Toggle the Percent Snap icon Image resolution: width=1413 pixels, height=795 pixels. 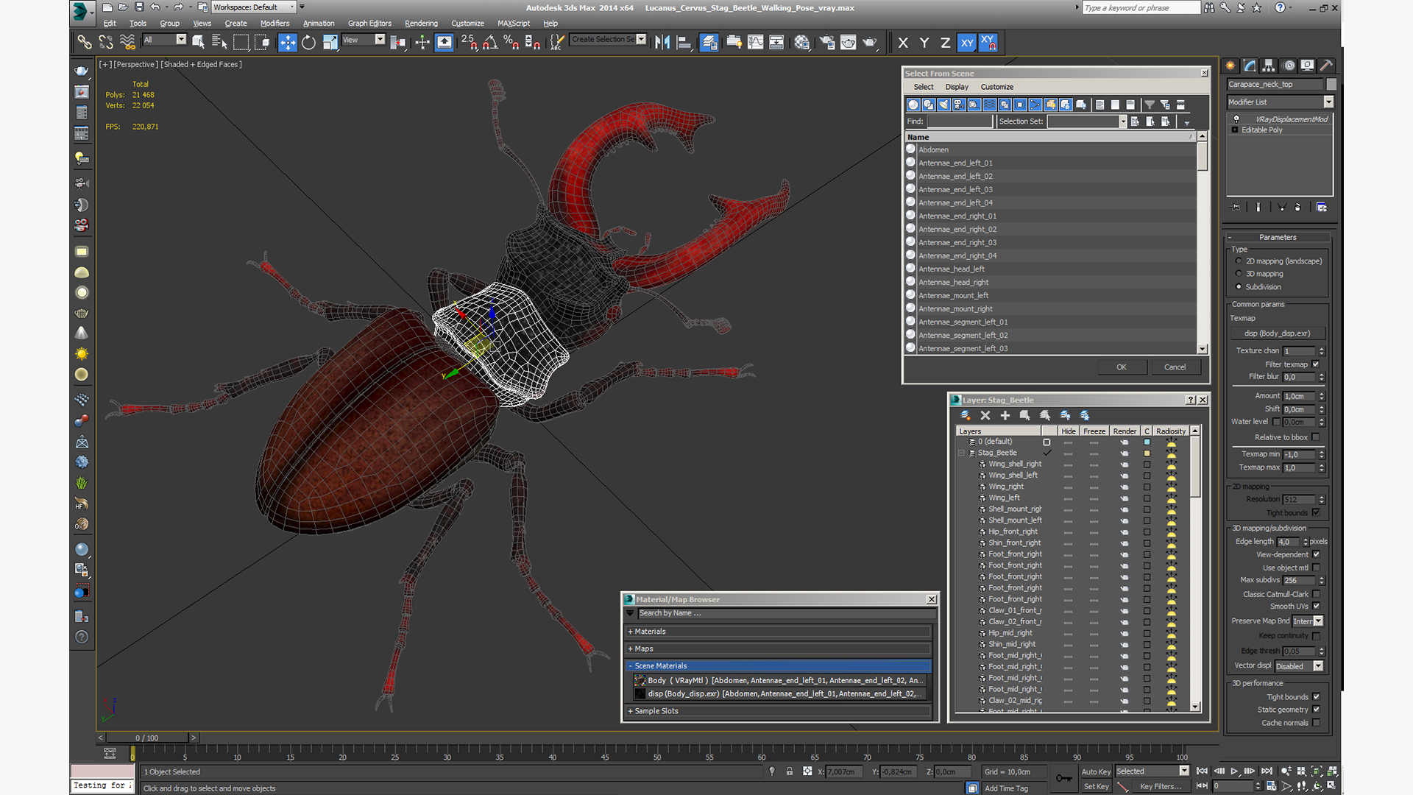coord(511,42)
